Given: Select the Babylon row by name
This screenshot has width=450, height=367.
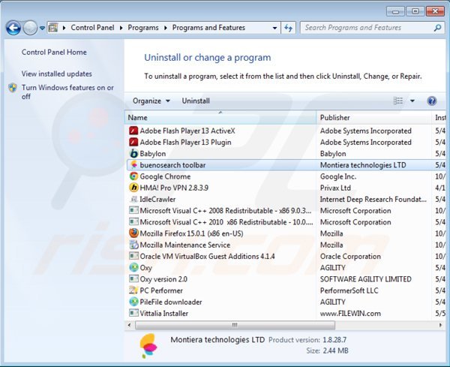Looking at the screenshot, I should tap(153, 154).
